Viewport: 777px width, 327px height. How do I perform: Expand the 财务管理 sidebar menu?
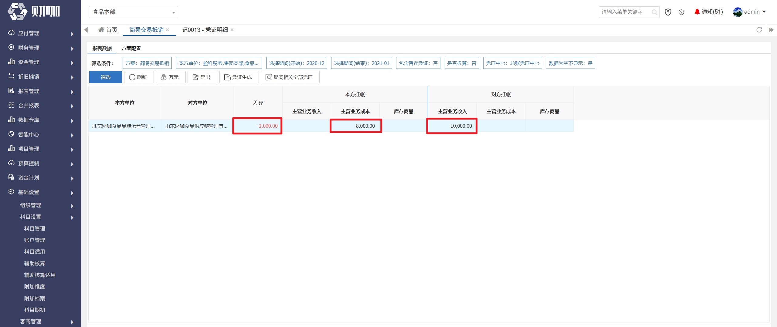coord(41,48)
